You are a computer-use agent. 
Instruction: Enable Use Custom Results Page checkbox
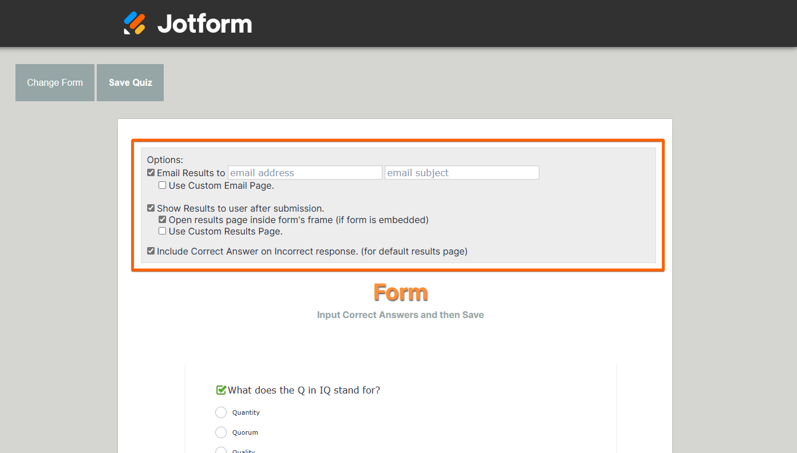[163, 231]
